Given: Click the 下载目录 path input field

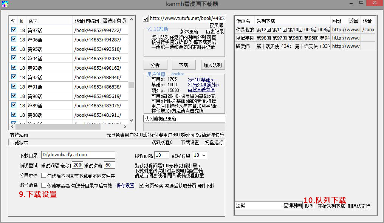Looking at the screenshot, I should point(78,155).
